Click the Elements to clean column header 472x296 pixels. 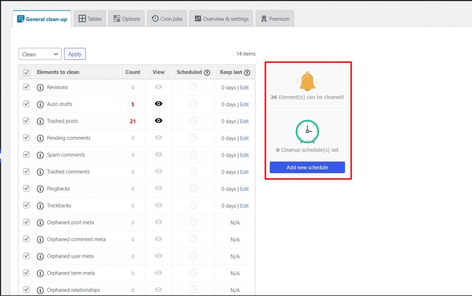58,72
